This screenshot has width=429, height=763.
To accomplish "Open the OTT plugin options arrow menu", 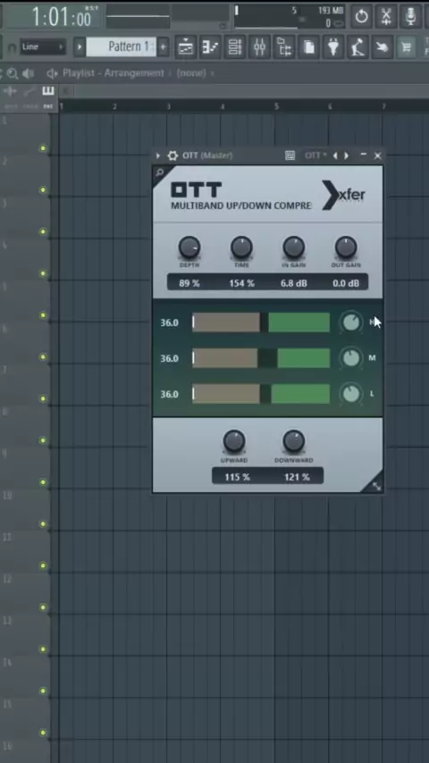I will (158, 155).
